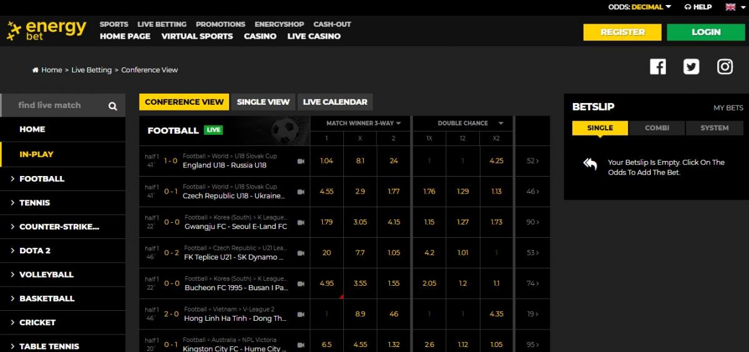Click the Register button
The image size is (749, 352).
coord(622,32)
